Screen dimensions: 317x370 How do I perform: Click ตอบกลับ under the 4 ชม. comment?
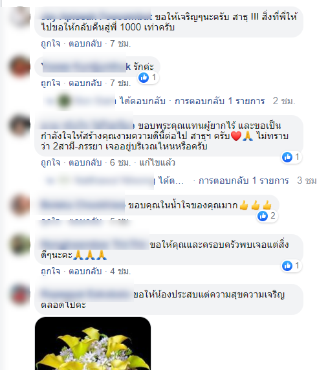(85, 271)
